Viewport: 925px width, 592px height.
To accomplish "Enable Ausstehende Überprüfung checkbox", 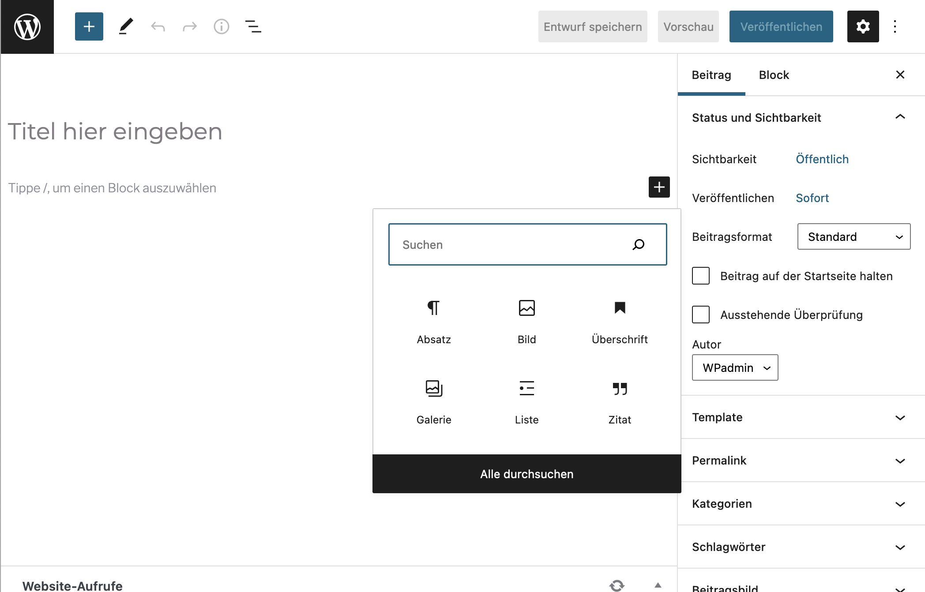I will coord(701,315).
